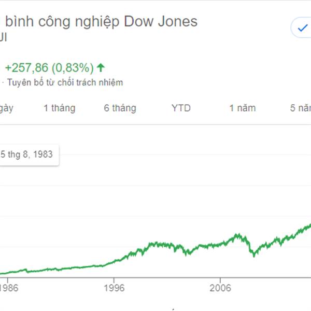Image resolution: width=311 pixels, height=311 pixels.
Task: Select the ngày range tab
Action: pyautogui.click(x=6, y=109)
